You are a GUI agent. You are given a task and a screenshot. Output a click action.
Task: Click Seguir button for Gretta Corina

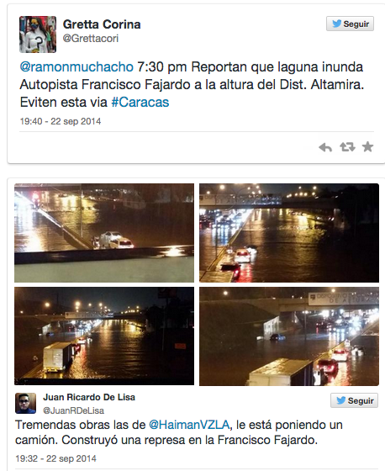click(350, 24)
